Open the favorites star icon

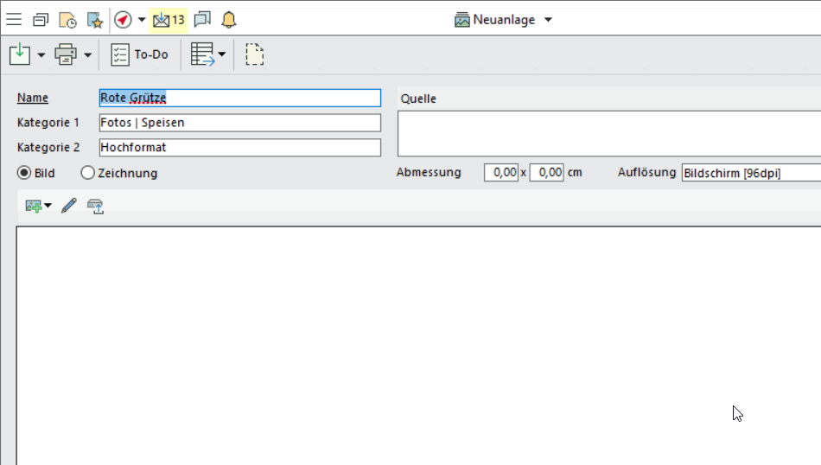pos(94,19)
